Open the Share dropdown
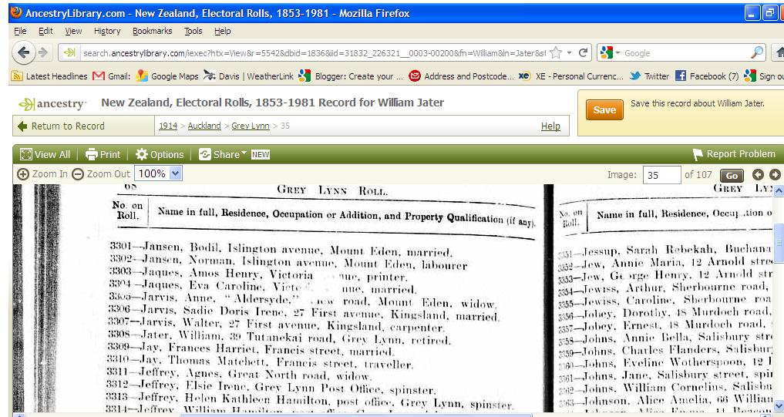This screenshot has width=784, height=417. [x=223, y=154]
